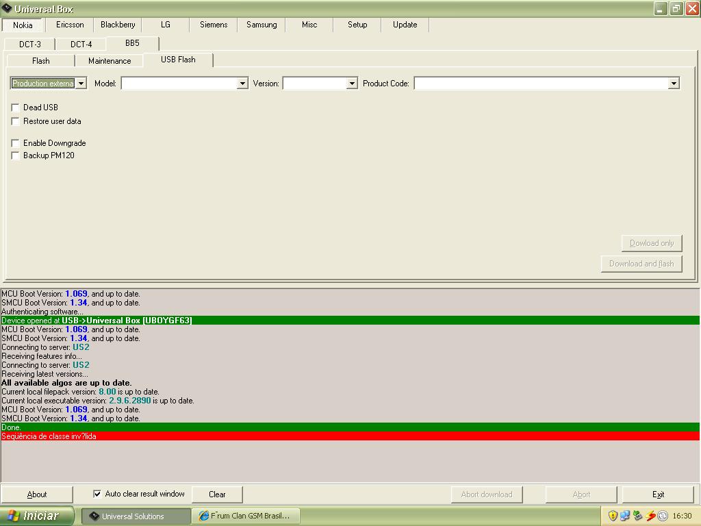Click the gray circular sync tray icon
Screen dimensions: 701x526
coord(663,516)
